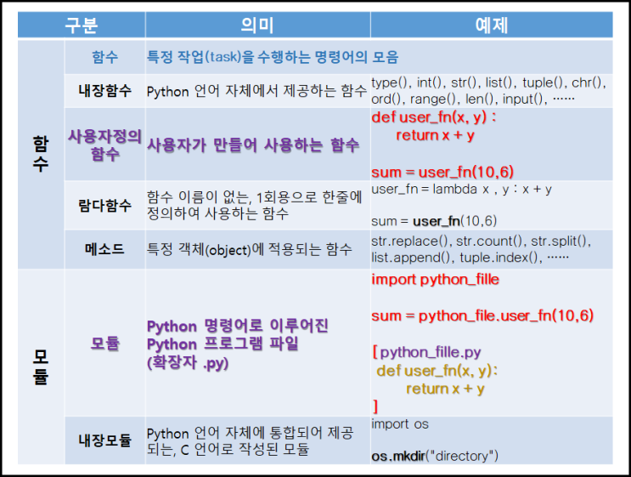Select the blue '함수' subcategory cell
The width and height of the screenshot is (631, 477).
[105, 57]
